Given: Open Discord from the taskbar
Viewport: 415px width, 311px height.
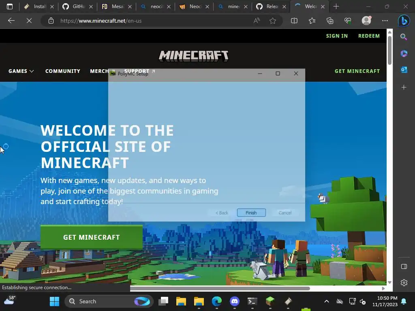Looking at the screenshot, I should 235,301.
